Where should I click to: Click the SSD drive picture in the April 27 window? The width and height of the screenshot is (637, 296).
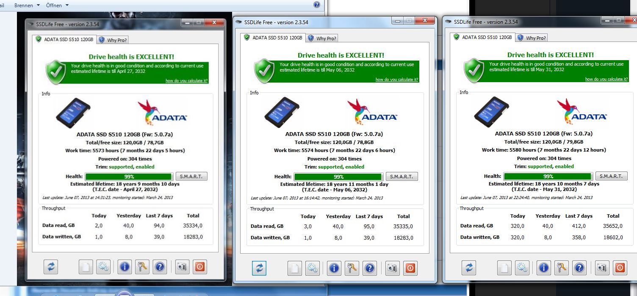click(73, 112)
